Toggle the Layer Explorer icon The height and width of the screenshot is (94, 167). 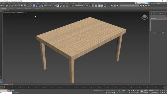tap(96, 6)
